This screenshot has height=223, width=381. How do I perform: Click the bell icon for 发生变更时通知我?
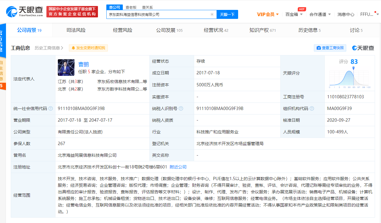coord(73,48)
